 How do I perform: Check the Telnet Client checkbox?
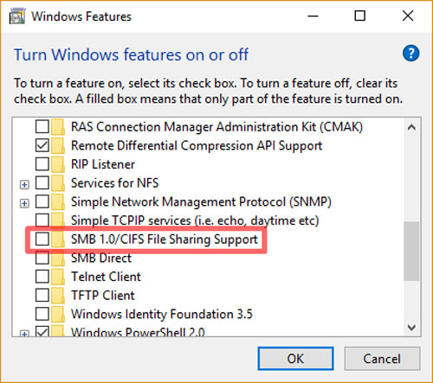click(x=42, y=277)
